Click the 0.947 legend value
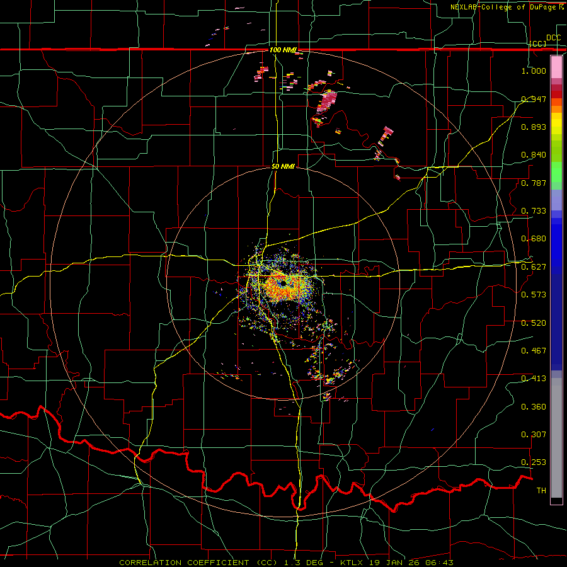 click(534, 99)
